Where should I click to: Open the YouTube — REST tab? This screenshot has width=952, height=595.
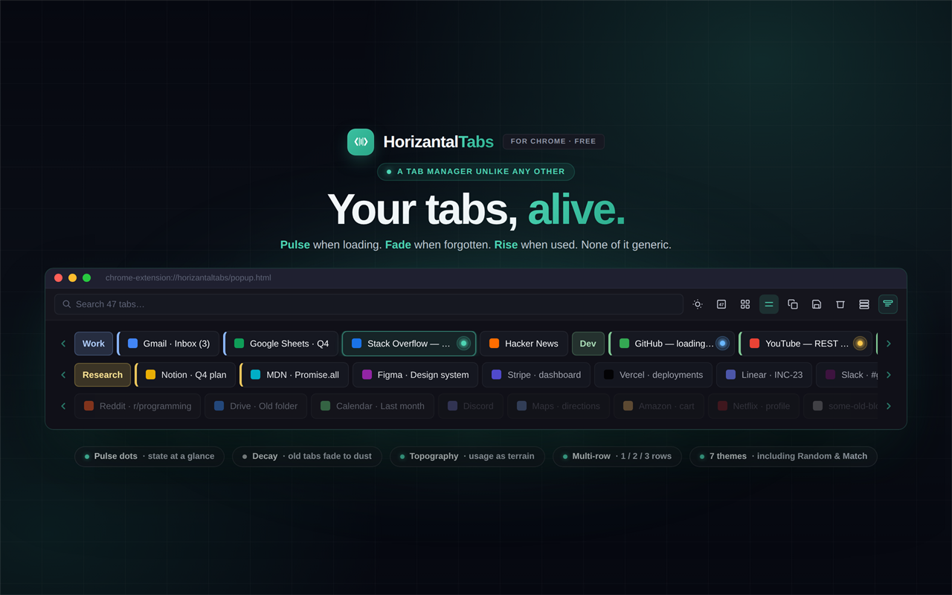(x=805, y=344)
